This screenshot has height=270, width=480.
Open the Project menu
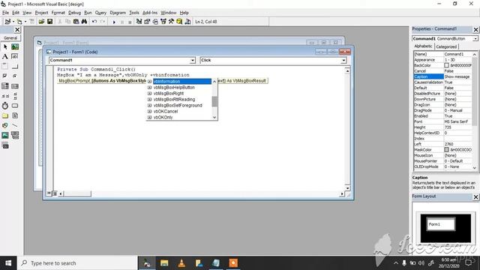(x=41, y=13)
